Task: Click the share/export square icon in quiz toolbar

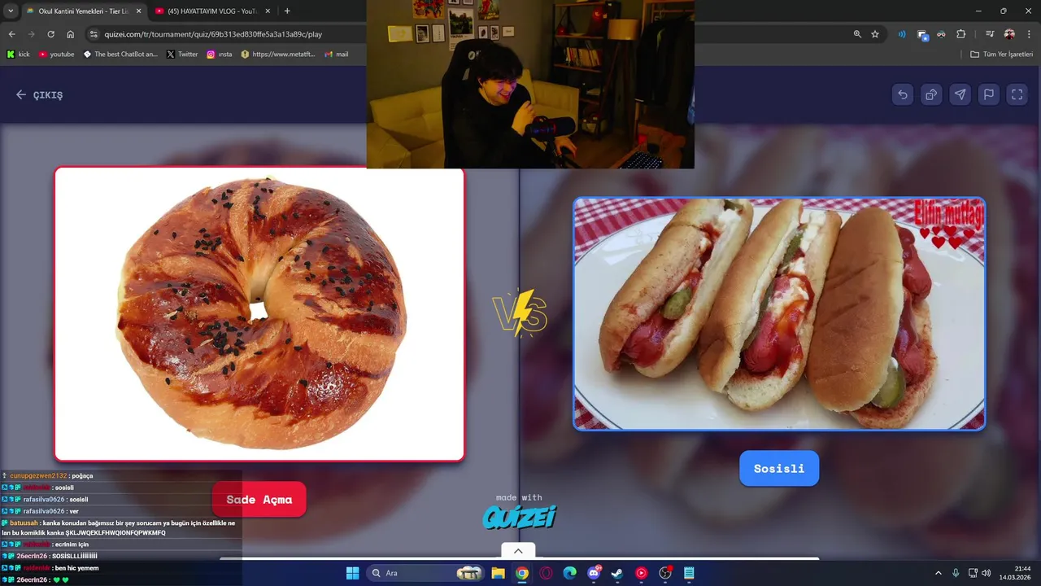Action: point(931,94)
